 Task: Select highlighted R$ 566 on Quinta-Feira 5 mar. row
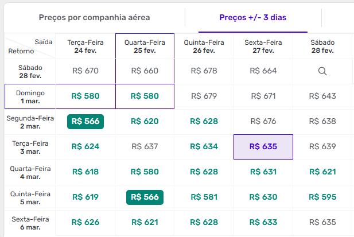click(145, 197)
